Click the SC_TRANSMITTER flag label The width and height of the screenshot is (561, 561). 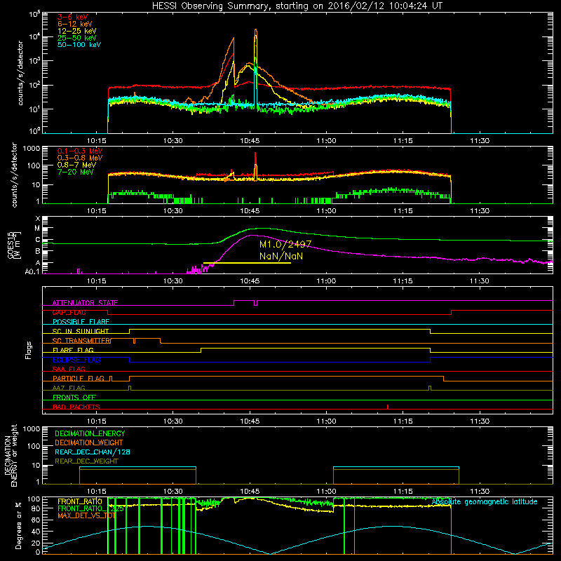pyautogui.click(x=81, y=341)
